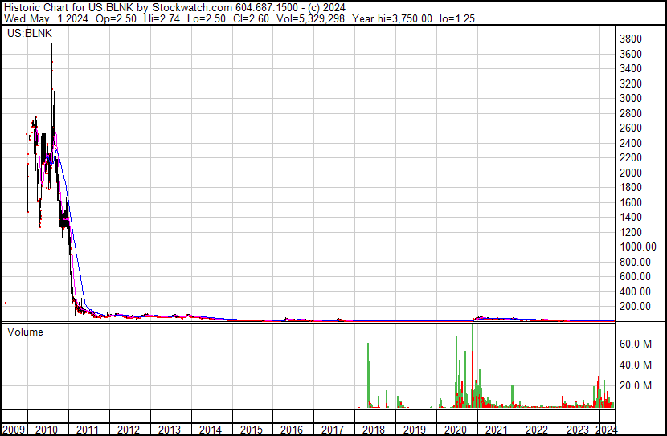
Task: Click the 2800 price axis value
Action: [x=631, y=113]
